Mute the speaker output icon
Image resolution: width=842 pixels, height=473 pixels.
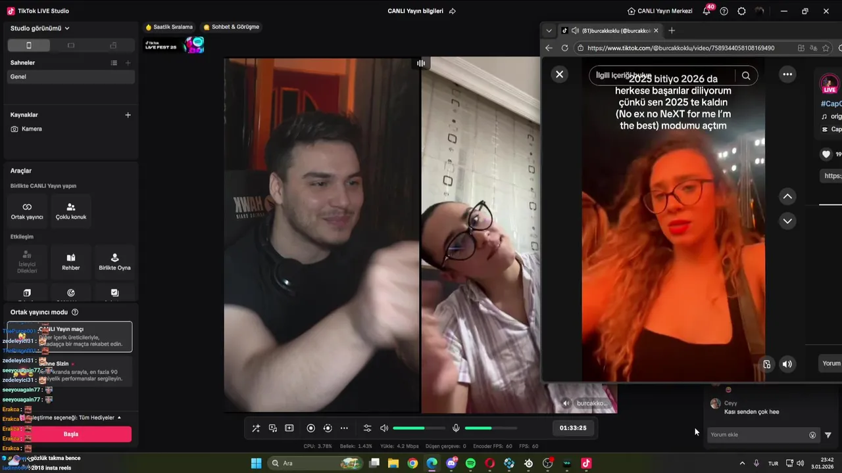[x=384, y=428]
